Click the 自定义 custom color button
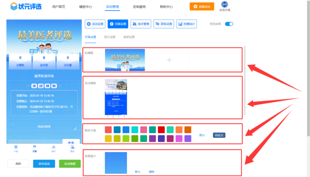This screenshot has height=177, width=310. [x=219, y=135]
